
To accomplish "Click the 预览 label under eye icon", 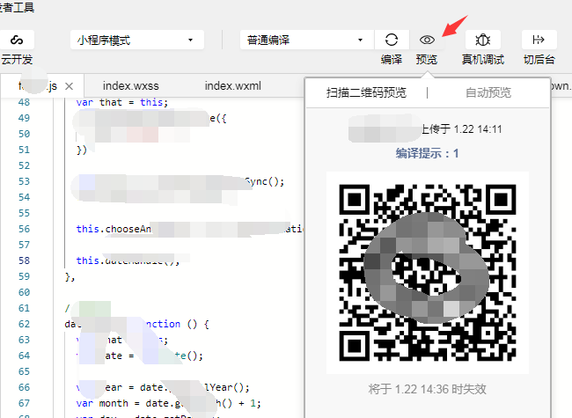I will [x=427, y=60].
